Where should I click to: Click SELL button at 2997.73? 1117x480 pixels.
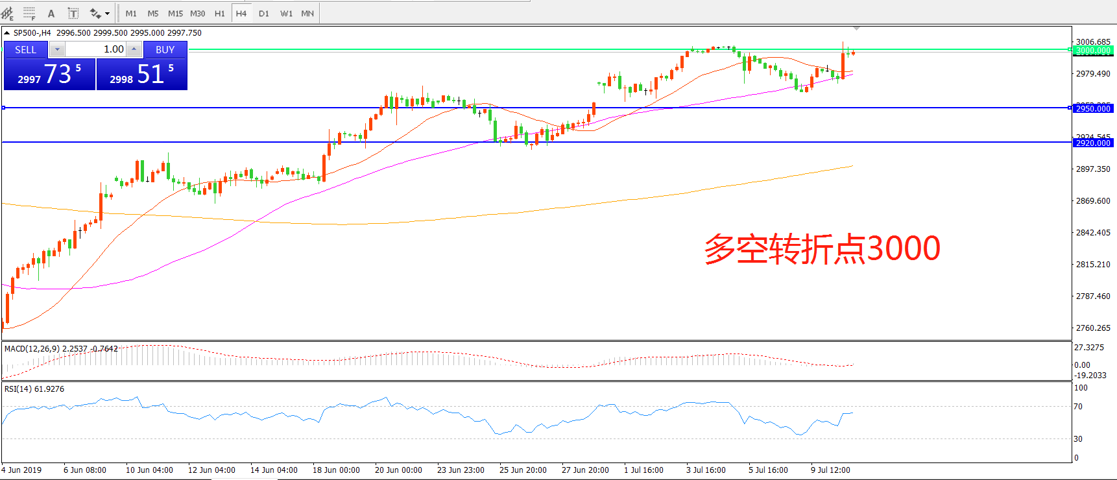point(49,74)
